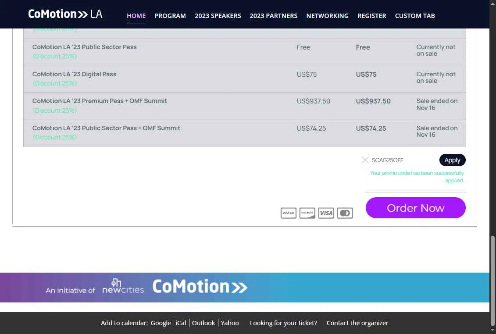Apply the promo code
The width and height of the screenshot is (496, 334).
(x=452, y=160)
